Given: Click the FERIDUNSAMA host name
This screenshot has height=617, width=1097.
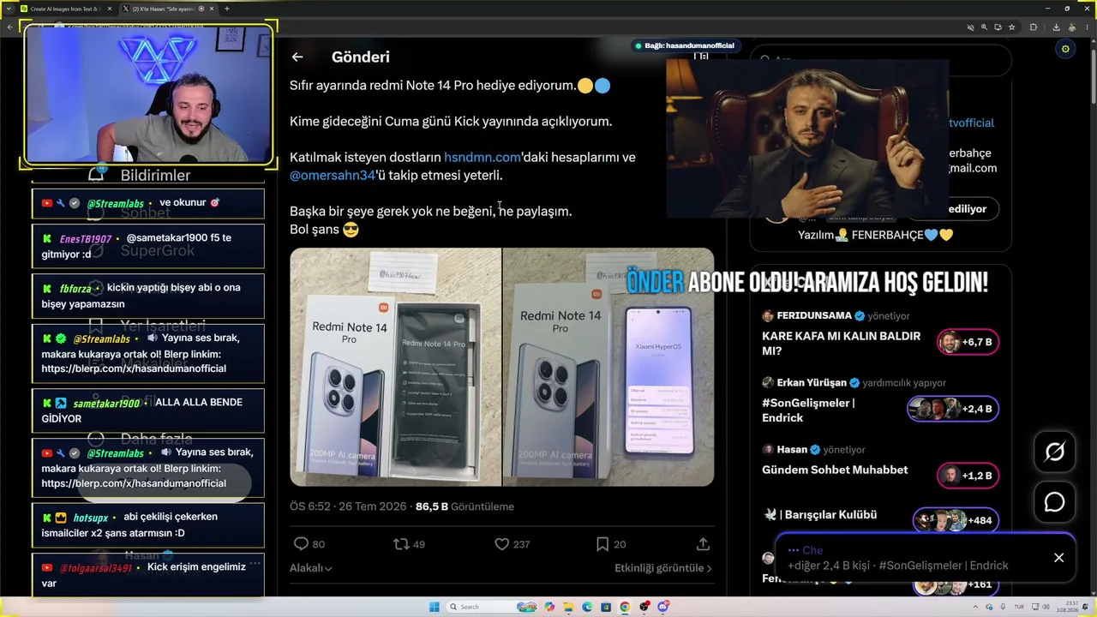Looking at the screenshot, I should [814, 315].
